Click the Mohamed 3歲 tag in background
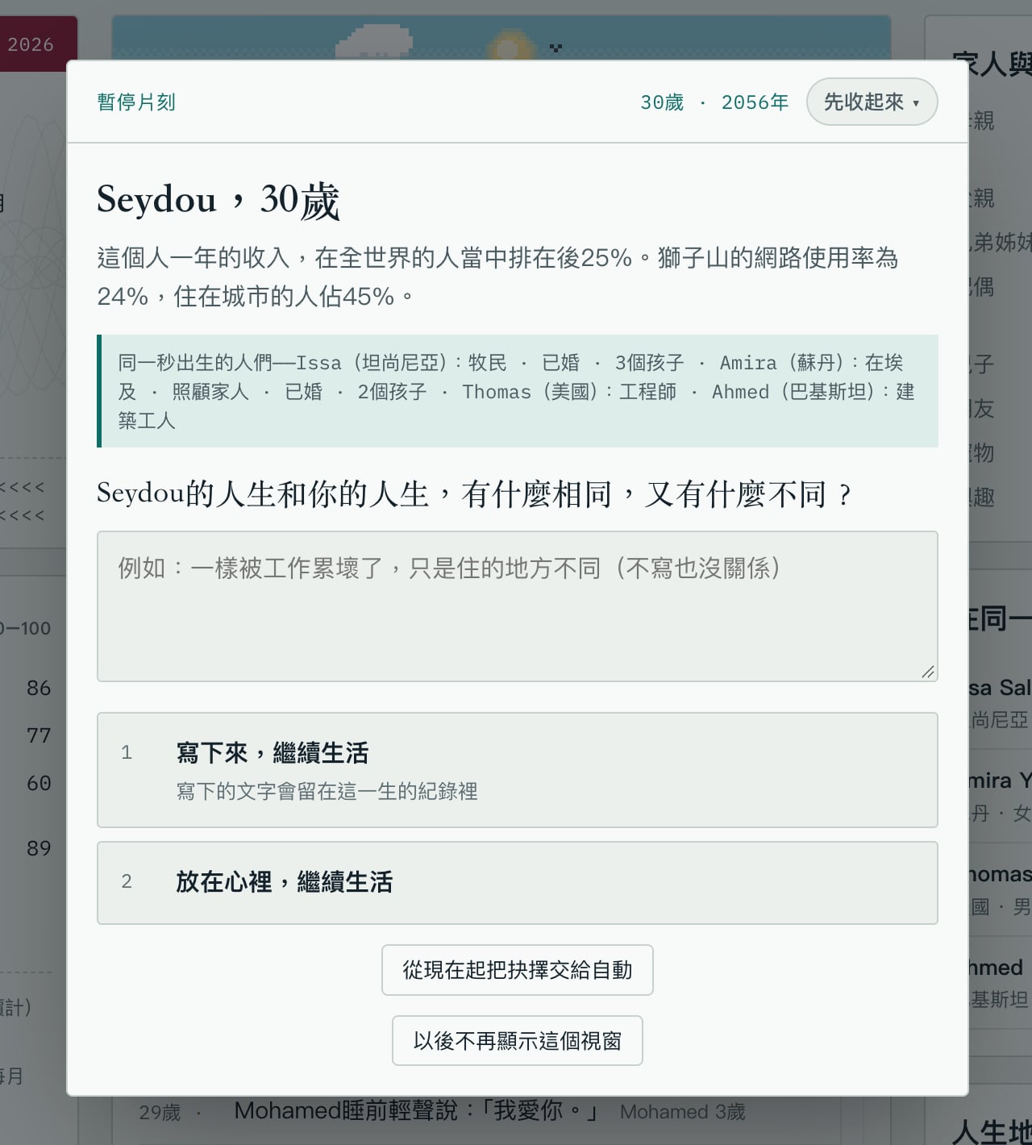Image resolution: width=1032 pixels, height=1145 pixels. 683,1112
